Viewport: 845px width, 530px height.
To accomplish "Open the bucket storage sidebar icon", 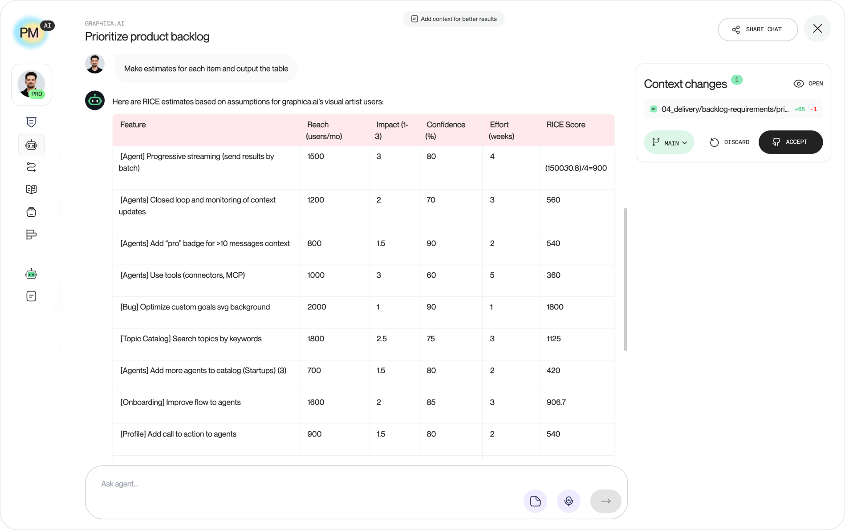I will tap(31, 212).
